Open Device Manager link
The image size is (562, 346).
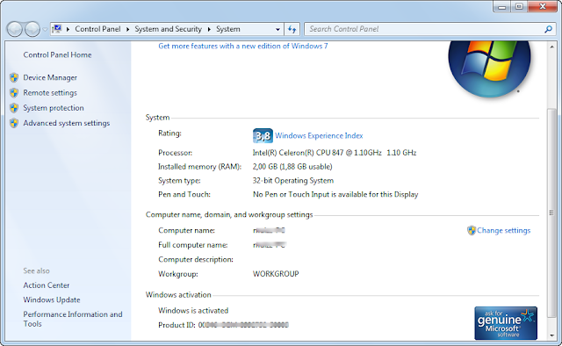(50, 77)
